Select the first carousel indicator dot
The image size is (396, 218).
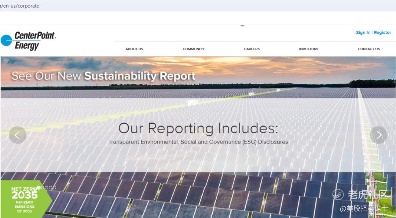click(x=38, y=188)
